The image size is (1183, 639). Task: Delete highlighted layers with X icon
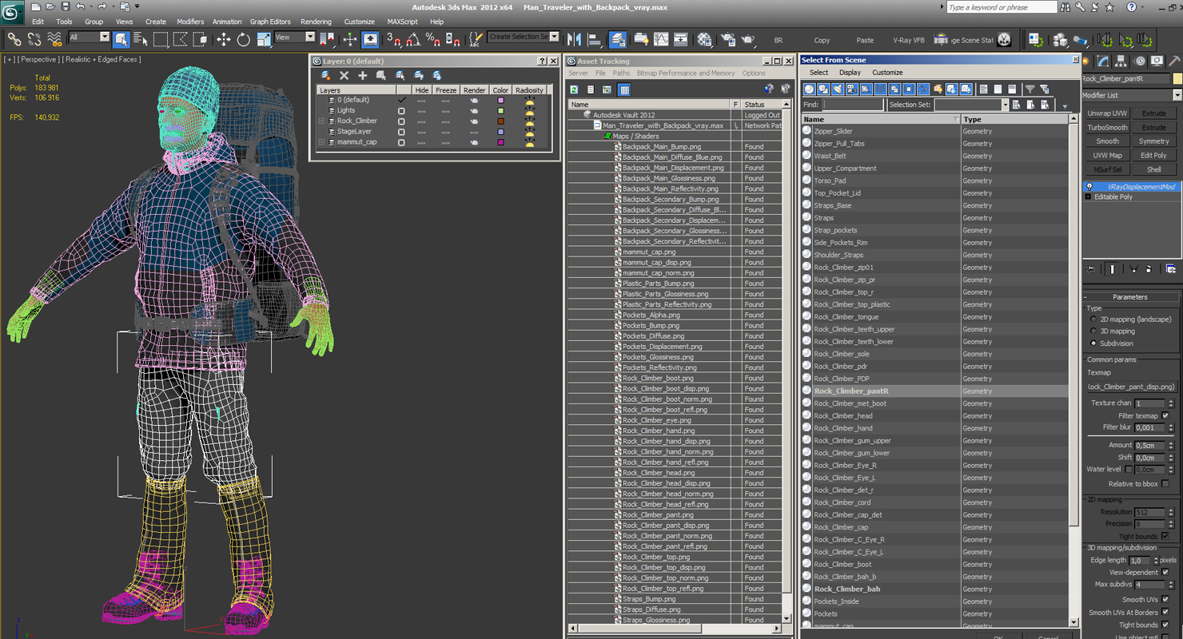point(344,75)
